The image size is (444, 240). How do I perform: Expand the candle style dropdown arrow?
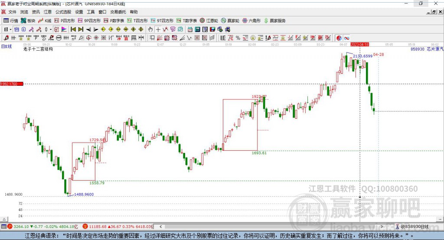coord(51,29)
